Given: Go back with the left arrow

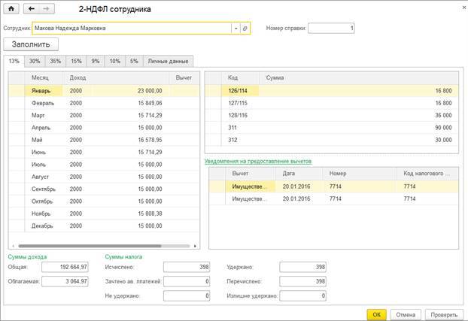Looking at the screenshot, I should pyautogui.click(x=32, y=9).
